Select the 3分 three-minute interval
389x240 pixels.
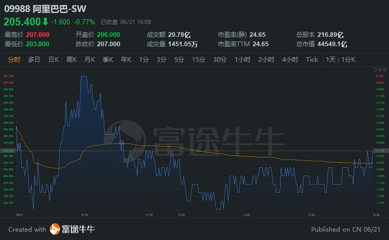161,60
